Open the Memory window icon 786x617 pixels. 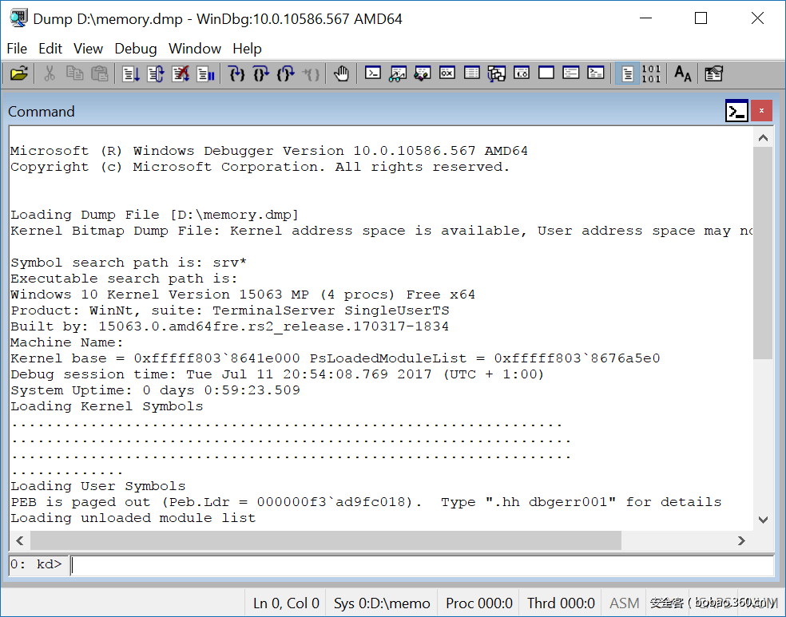[x=472, y=73]
